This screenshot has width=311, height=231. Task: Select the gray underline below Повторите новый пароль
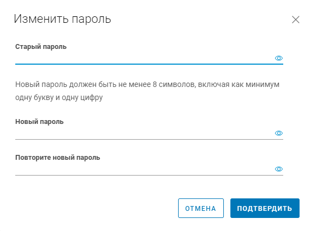(149, 175)
